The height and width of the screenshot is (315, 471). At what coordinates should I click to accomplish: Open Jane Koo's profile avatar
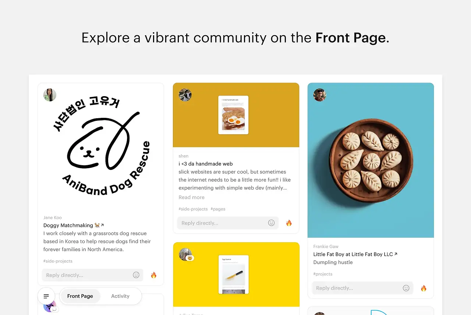pos(50,95)
